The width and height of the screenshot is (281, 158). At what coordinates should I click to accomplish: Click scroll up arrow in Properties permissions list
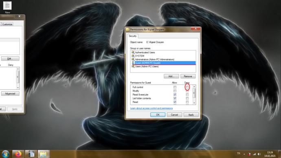[18, 69]
